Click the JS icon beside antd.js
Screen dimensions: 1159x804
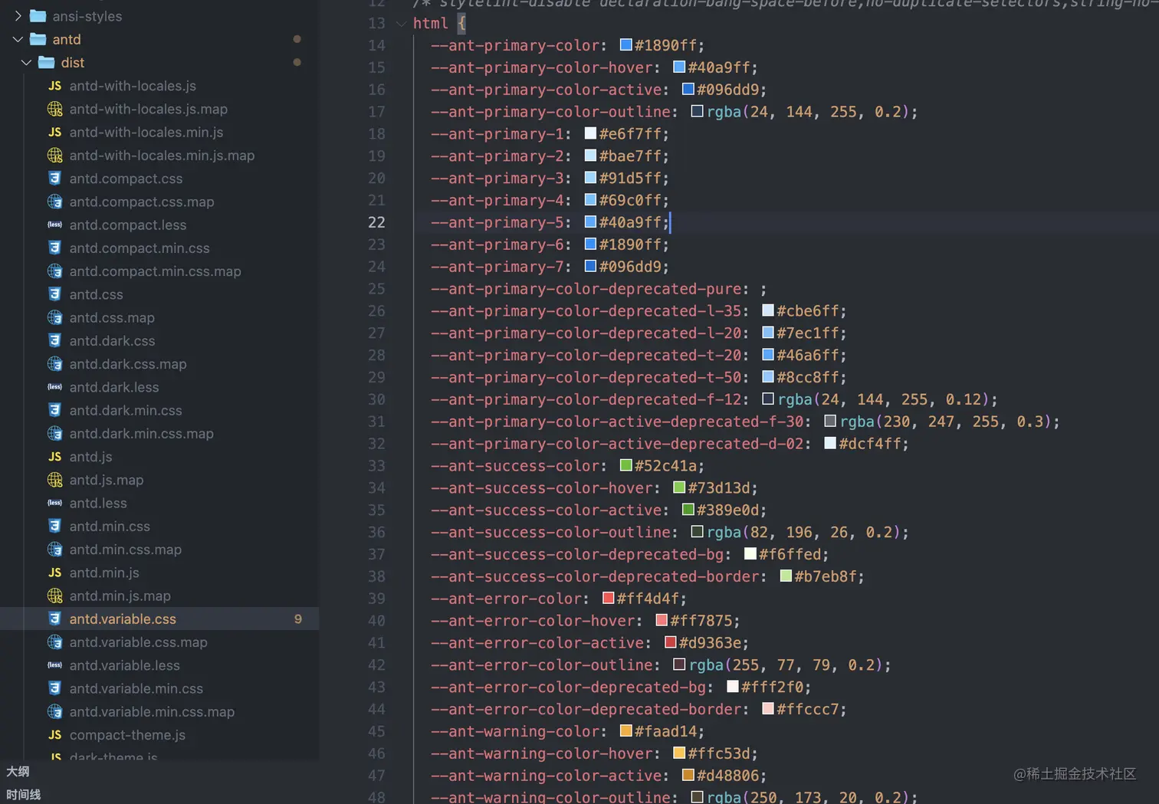click(x=54, y=457)
